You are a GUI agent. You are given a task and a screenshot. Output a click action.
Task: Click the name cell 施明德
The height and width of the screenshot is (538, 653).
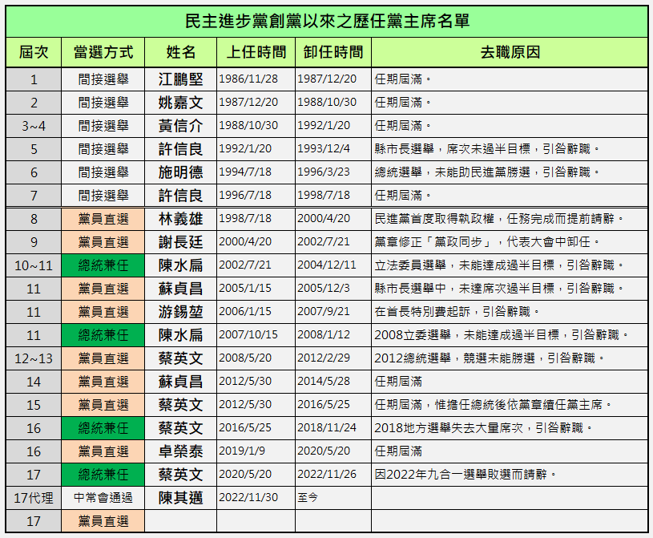(x=181, y=172)
